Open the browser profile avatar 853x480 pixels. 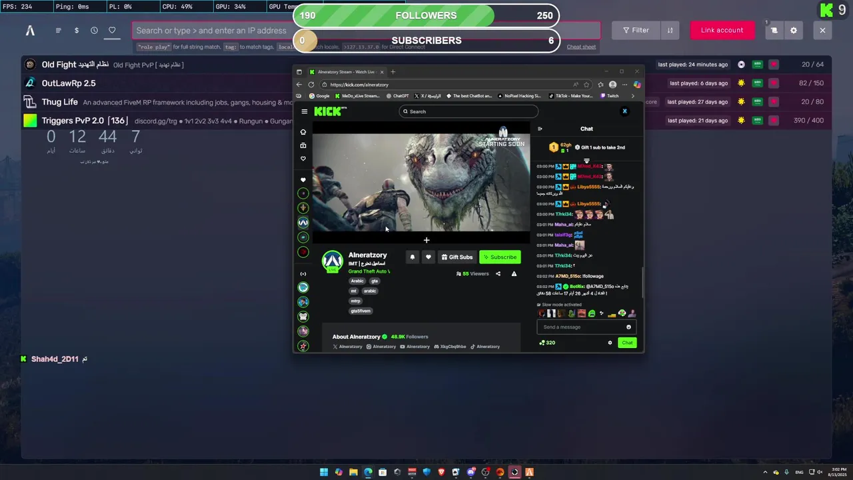click(612, 85)
